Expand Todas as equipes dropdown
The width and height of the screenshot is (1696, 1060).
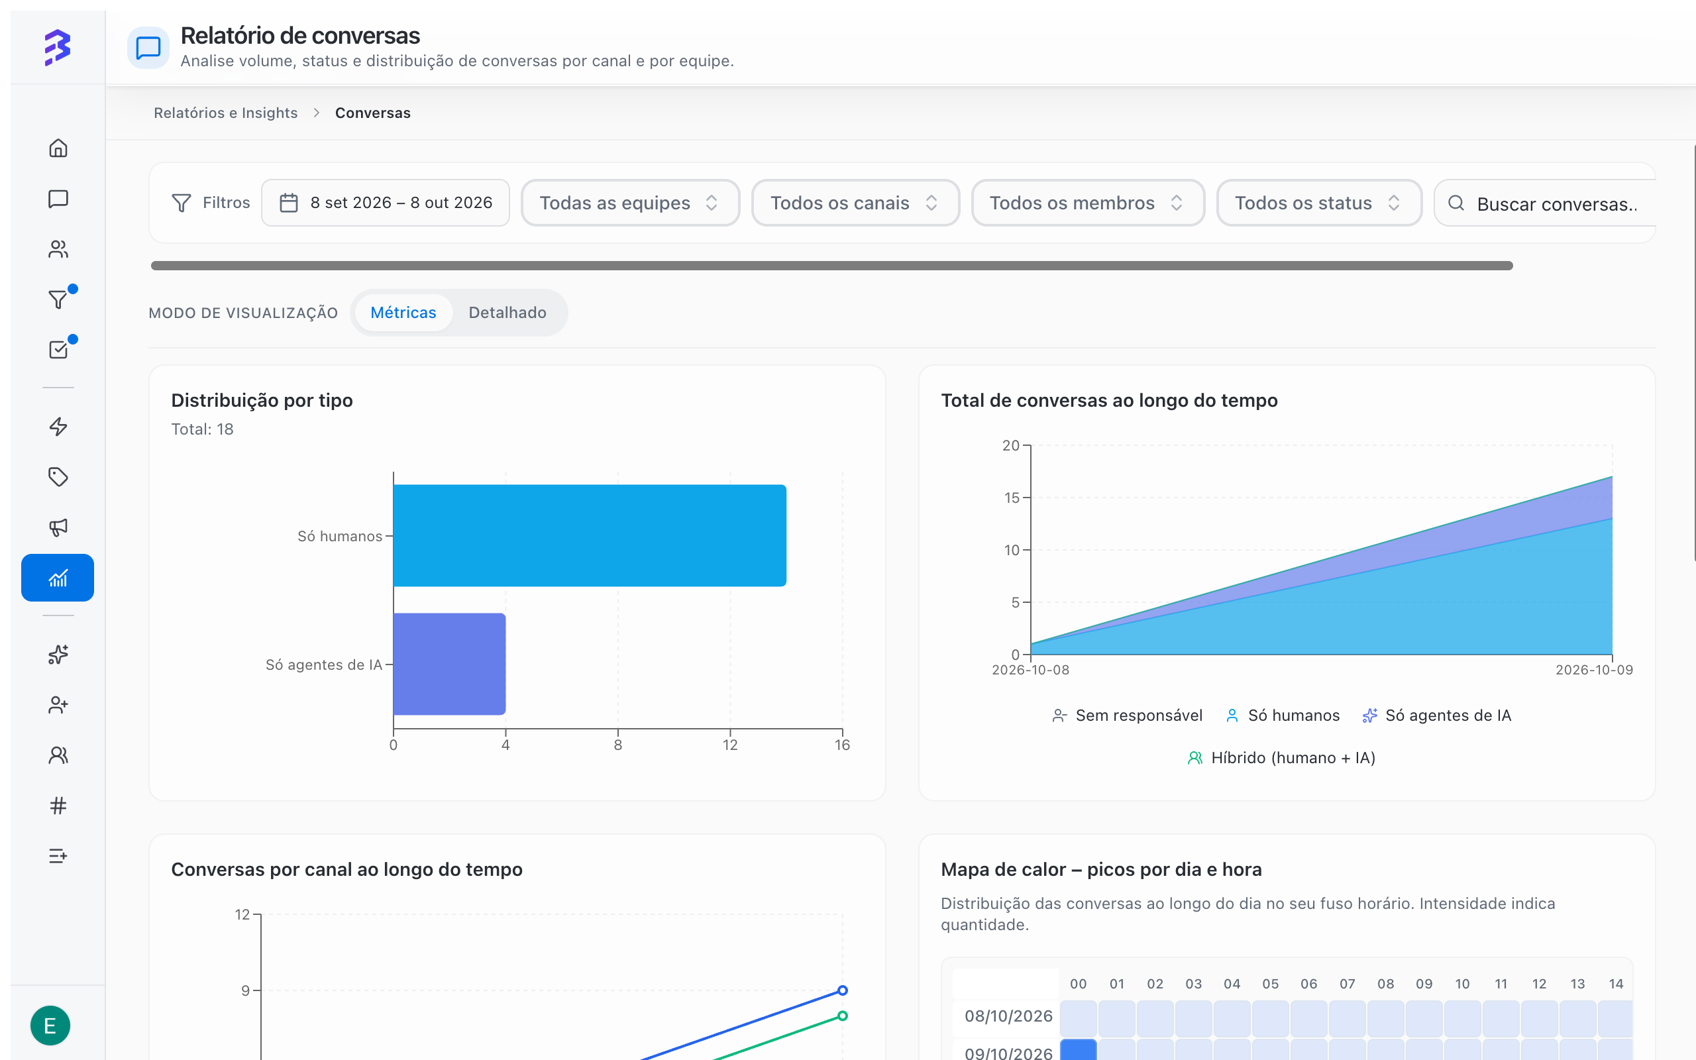(x=630, y=203)
